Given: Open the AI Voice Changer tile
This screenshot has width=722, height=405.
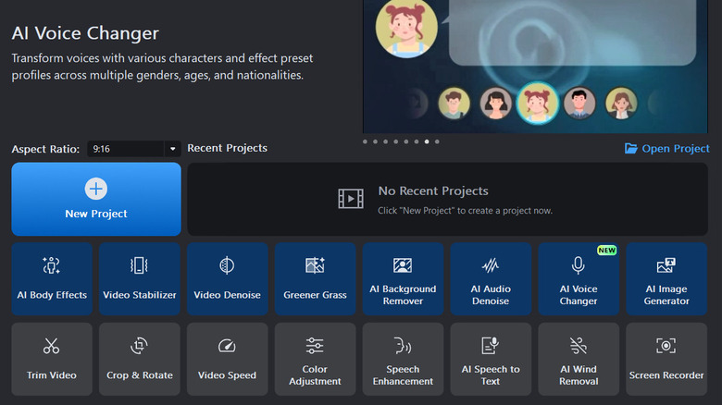Looking at the screenshot, I should (x=579, y=277).
